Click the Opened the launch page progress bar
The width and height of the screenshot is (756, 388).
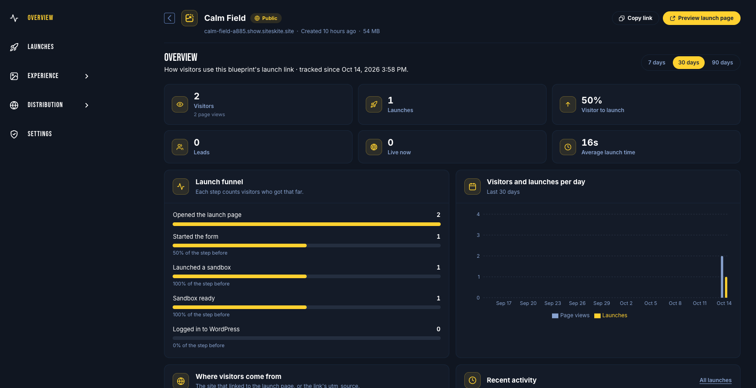click(x=307, y=224)
